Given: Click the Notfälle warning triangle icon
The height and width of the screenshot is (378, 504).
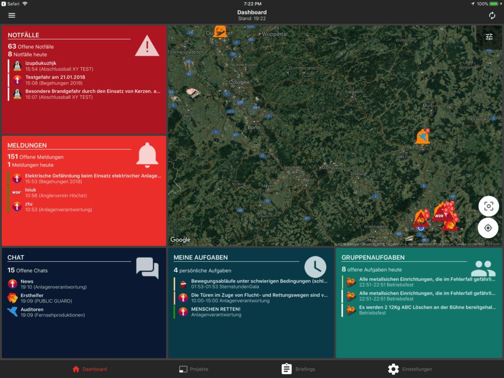Looking at the screenshot, I should (147, 46).
